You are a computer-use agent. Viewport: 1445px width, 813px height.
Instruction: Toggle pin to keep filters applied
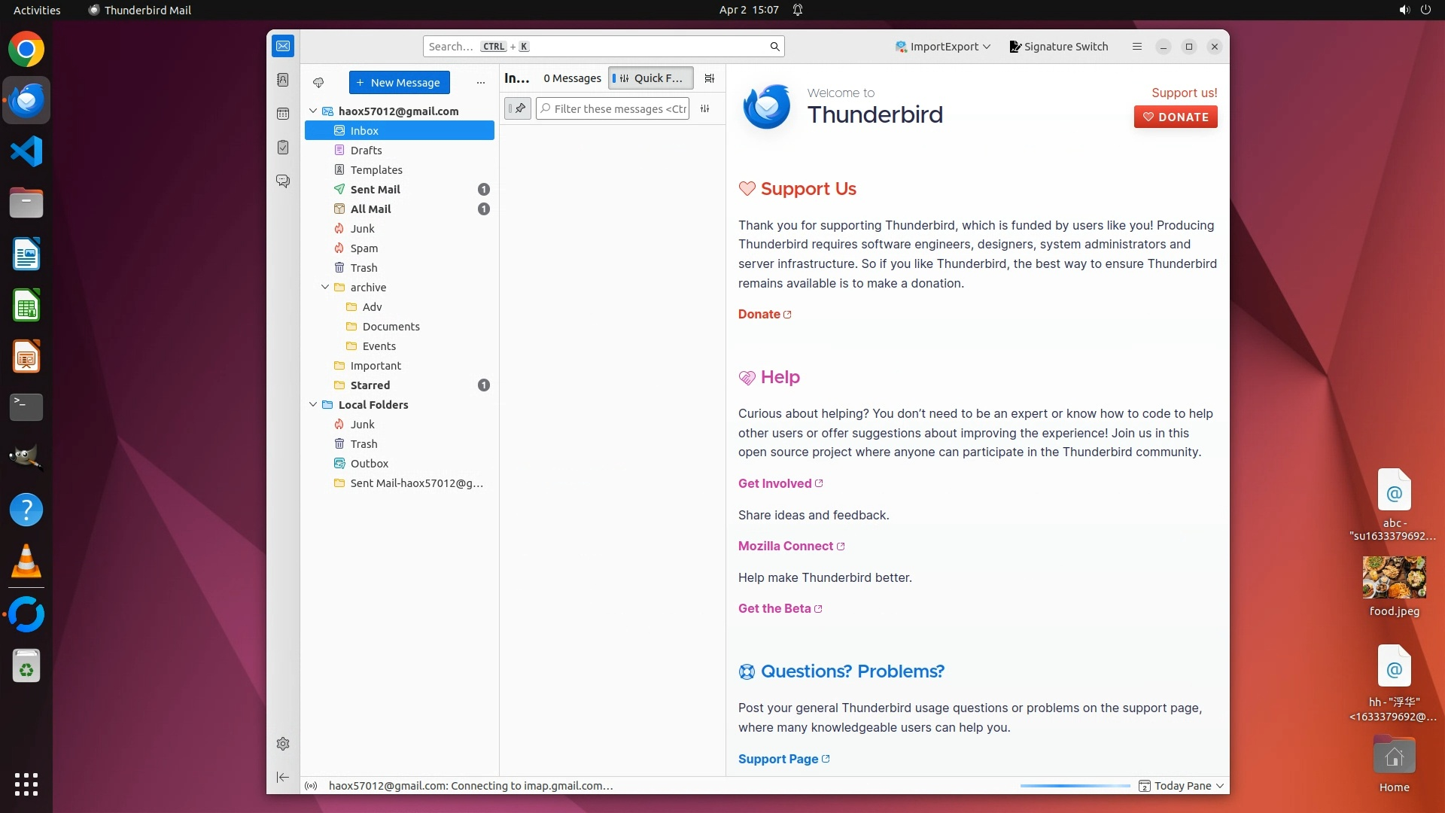[518, 108]
